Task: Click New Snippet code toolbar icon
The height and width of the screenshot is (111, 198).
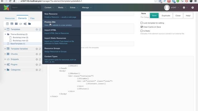Action: [x=21, y=24]
